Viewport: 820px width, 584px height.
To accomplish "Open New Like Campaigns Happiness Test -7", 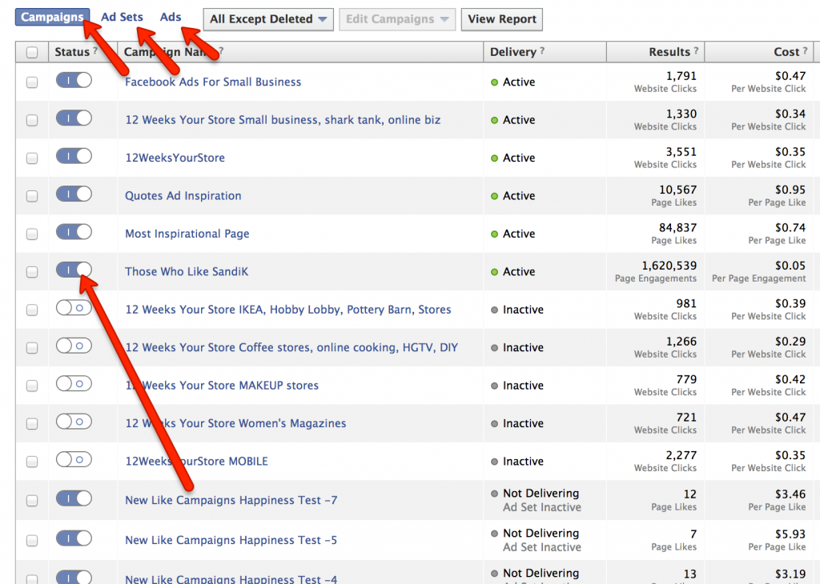I will pyautogui.click(x=231, y=499).
